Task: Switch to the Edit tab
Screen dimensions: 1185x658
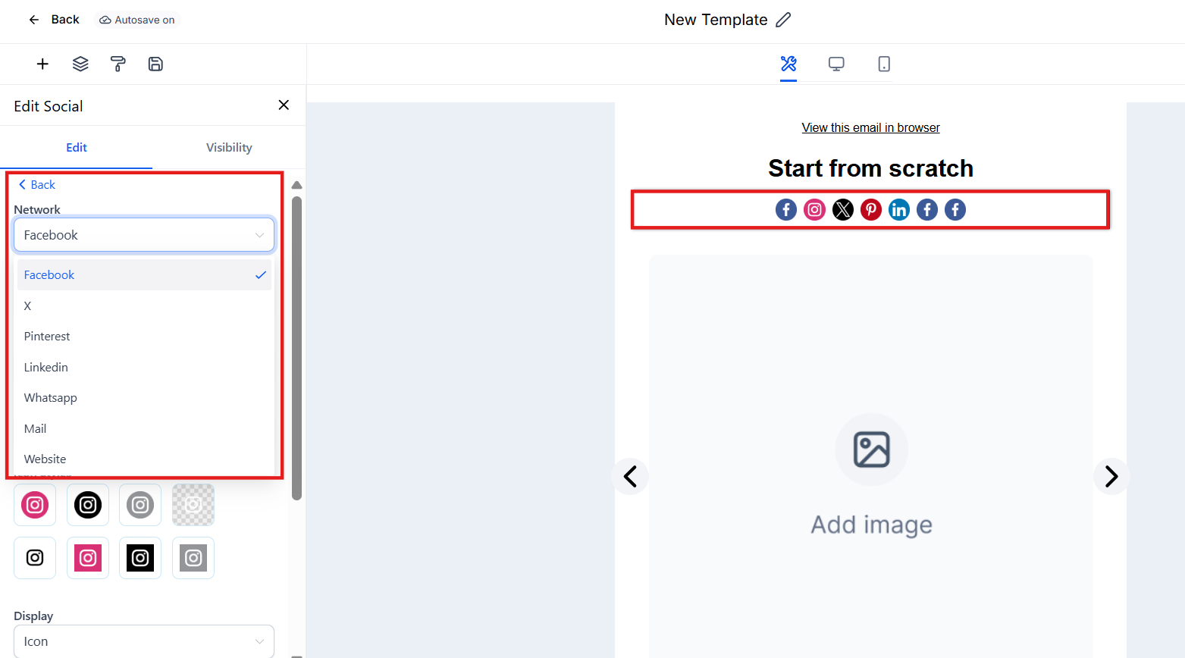Action: pos(77,148)
